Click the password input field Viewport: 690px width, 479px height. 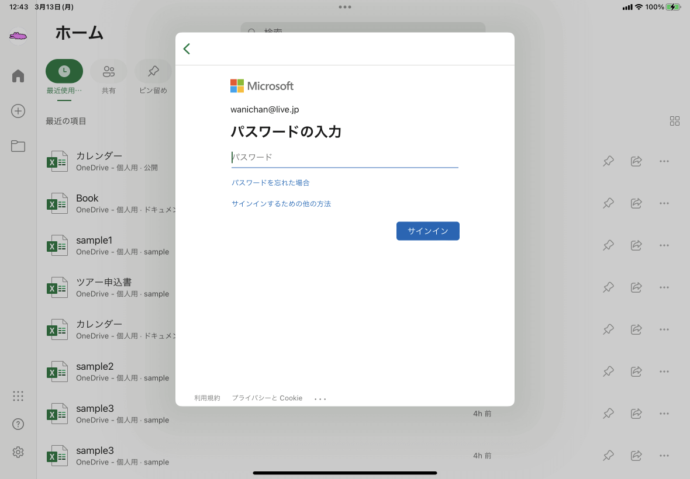pyautogui.click(x=344, y=157)
